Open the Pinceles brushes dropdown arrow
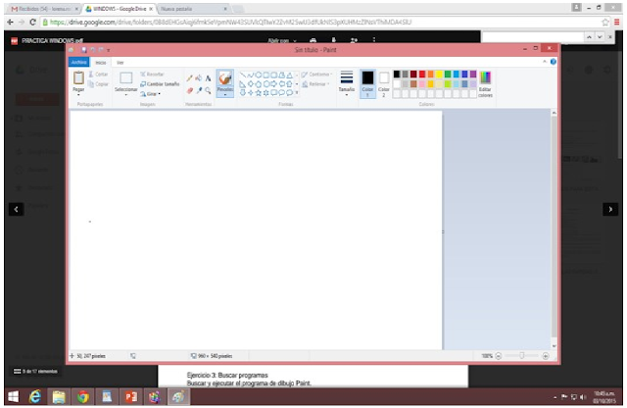This screenshot has height=408, width=627. pos(225,95)
